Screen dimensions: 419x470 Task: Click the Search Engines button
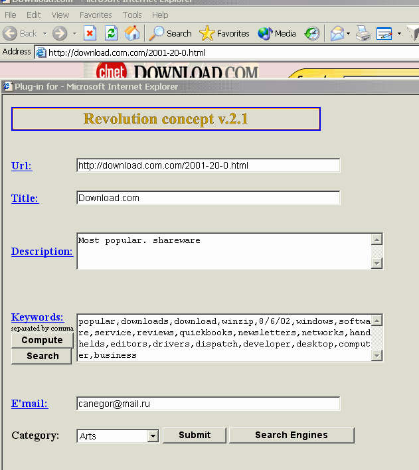[x=292, y=435]
